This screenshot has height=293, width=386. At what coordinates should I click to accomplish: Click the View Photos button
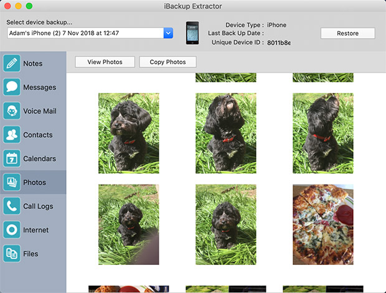[x=105, y=62]
